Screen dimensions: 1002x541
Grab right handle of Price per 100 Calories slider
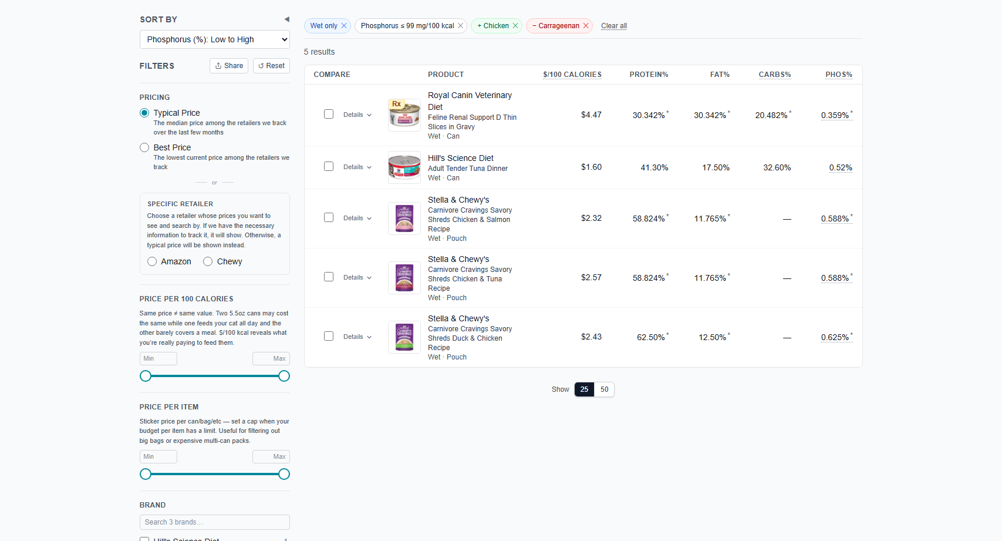click(284, 376)
